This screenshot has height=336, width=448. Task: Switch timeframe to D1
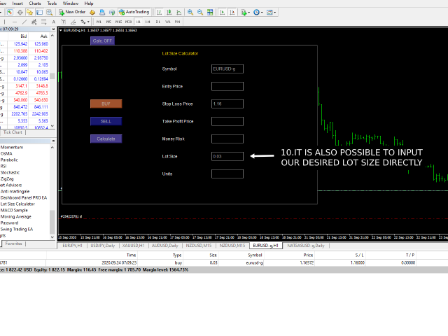[x=158, y=22]
